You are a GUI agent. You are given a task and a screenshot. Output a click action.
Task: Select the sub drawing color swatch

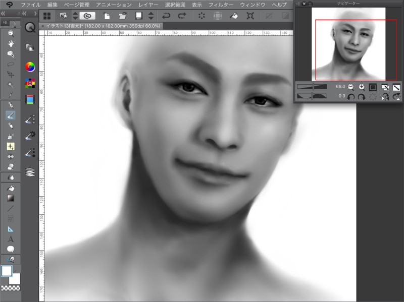(16, 279)
